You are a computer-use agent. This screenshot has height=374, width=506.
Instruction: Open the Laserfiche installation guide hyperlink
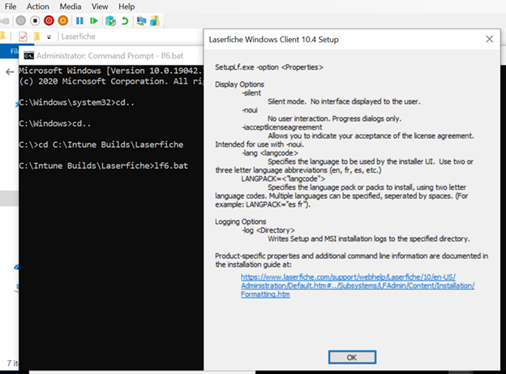coord(358,286)
